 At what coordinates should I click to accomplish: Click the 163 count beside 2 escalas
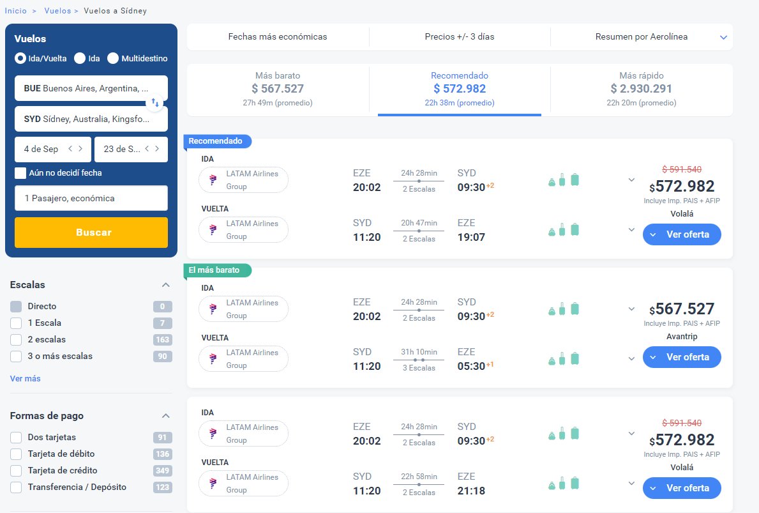tap(163, 340)
